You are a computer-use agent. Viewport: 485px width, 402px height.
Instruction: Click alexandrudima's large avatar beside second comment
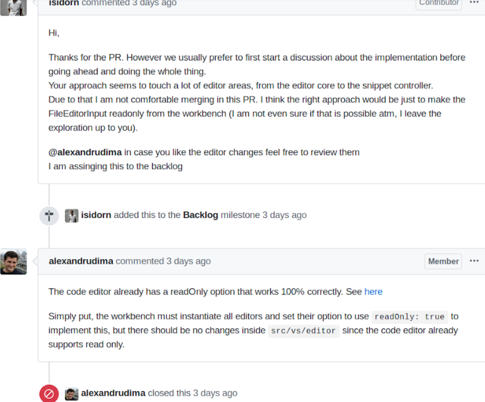(13, 261)
